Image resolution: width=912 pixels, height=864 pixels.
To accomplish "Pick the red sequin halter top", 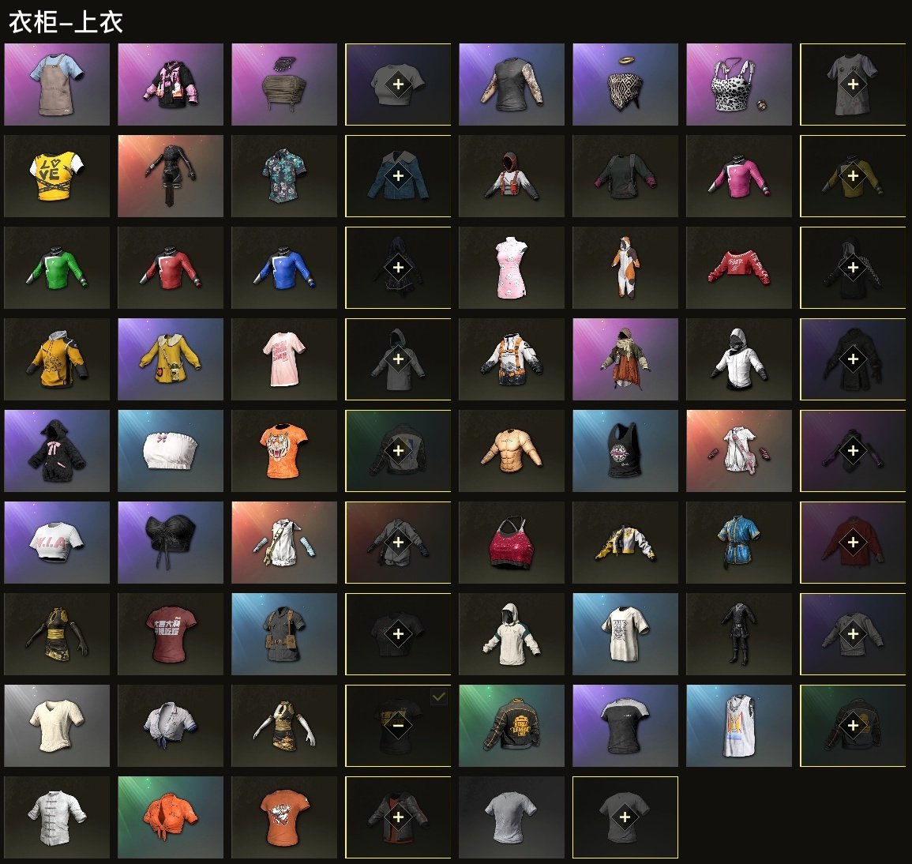I will click(511, 543).
